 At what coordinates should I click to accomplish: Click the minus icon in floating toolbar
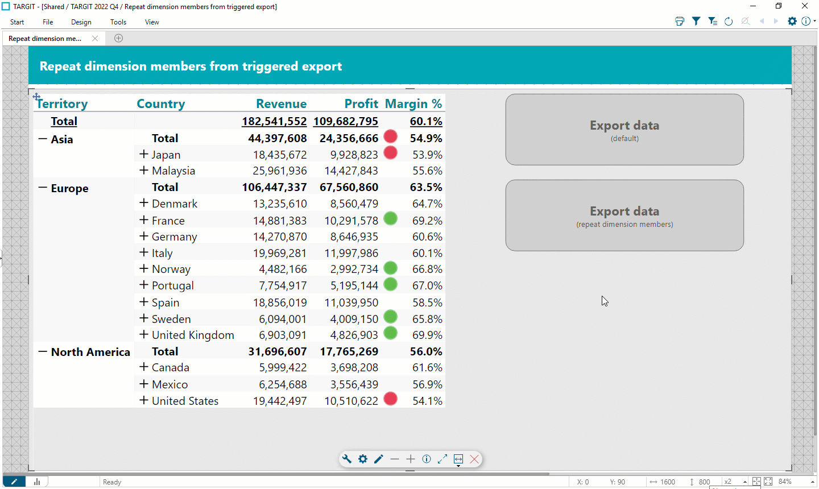tap(395, 459)
